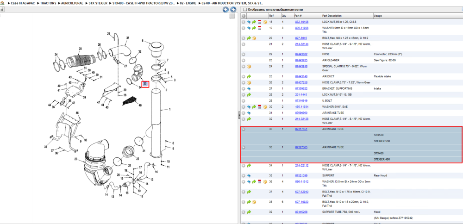Click red list icon in row 19
Screen dimensions: 463x224
tap(260, 28)
